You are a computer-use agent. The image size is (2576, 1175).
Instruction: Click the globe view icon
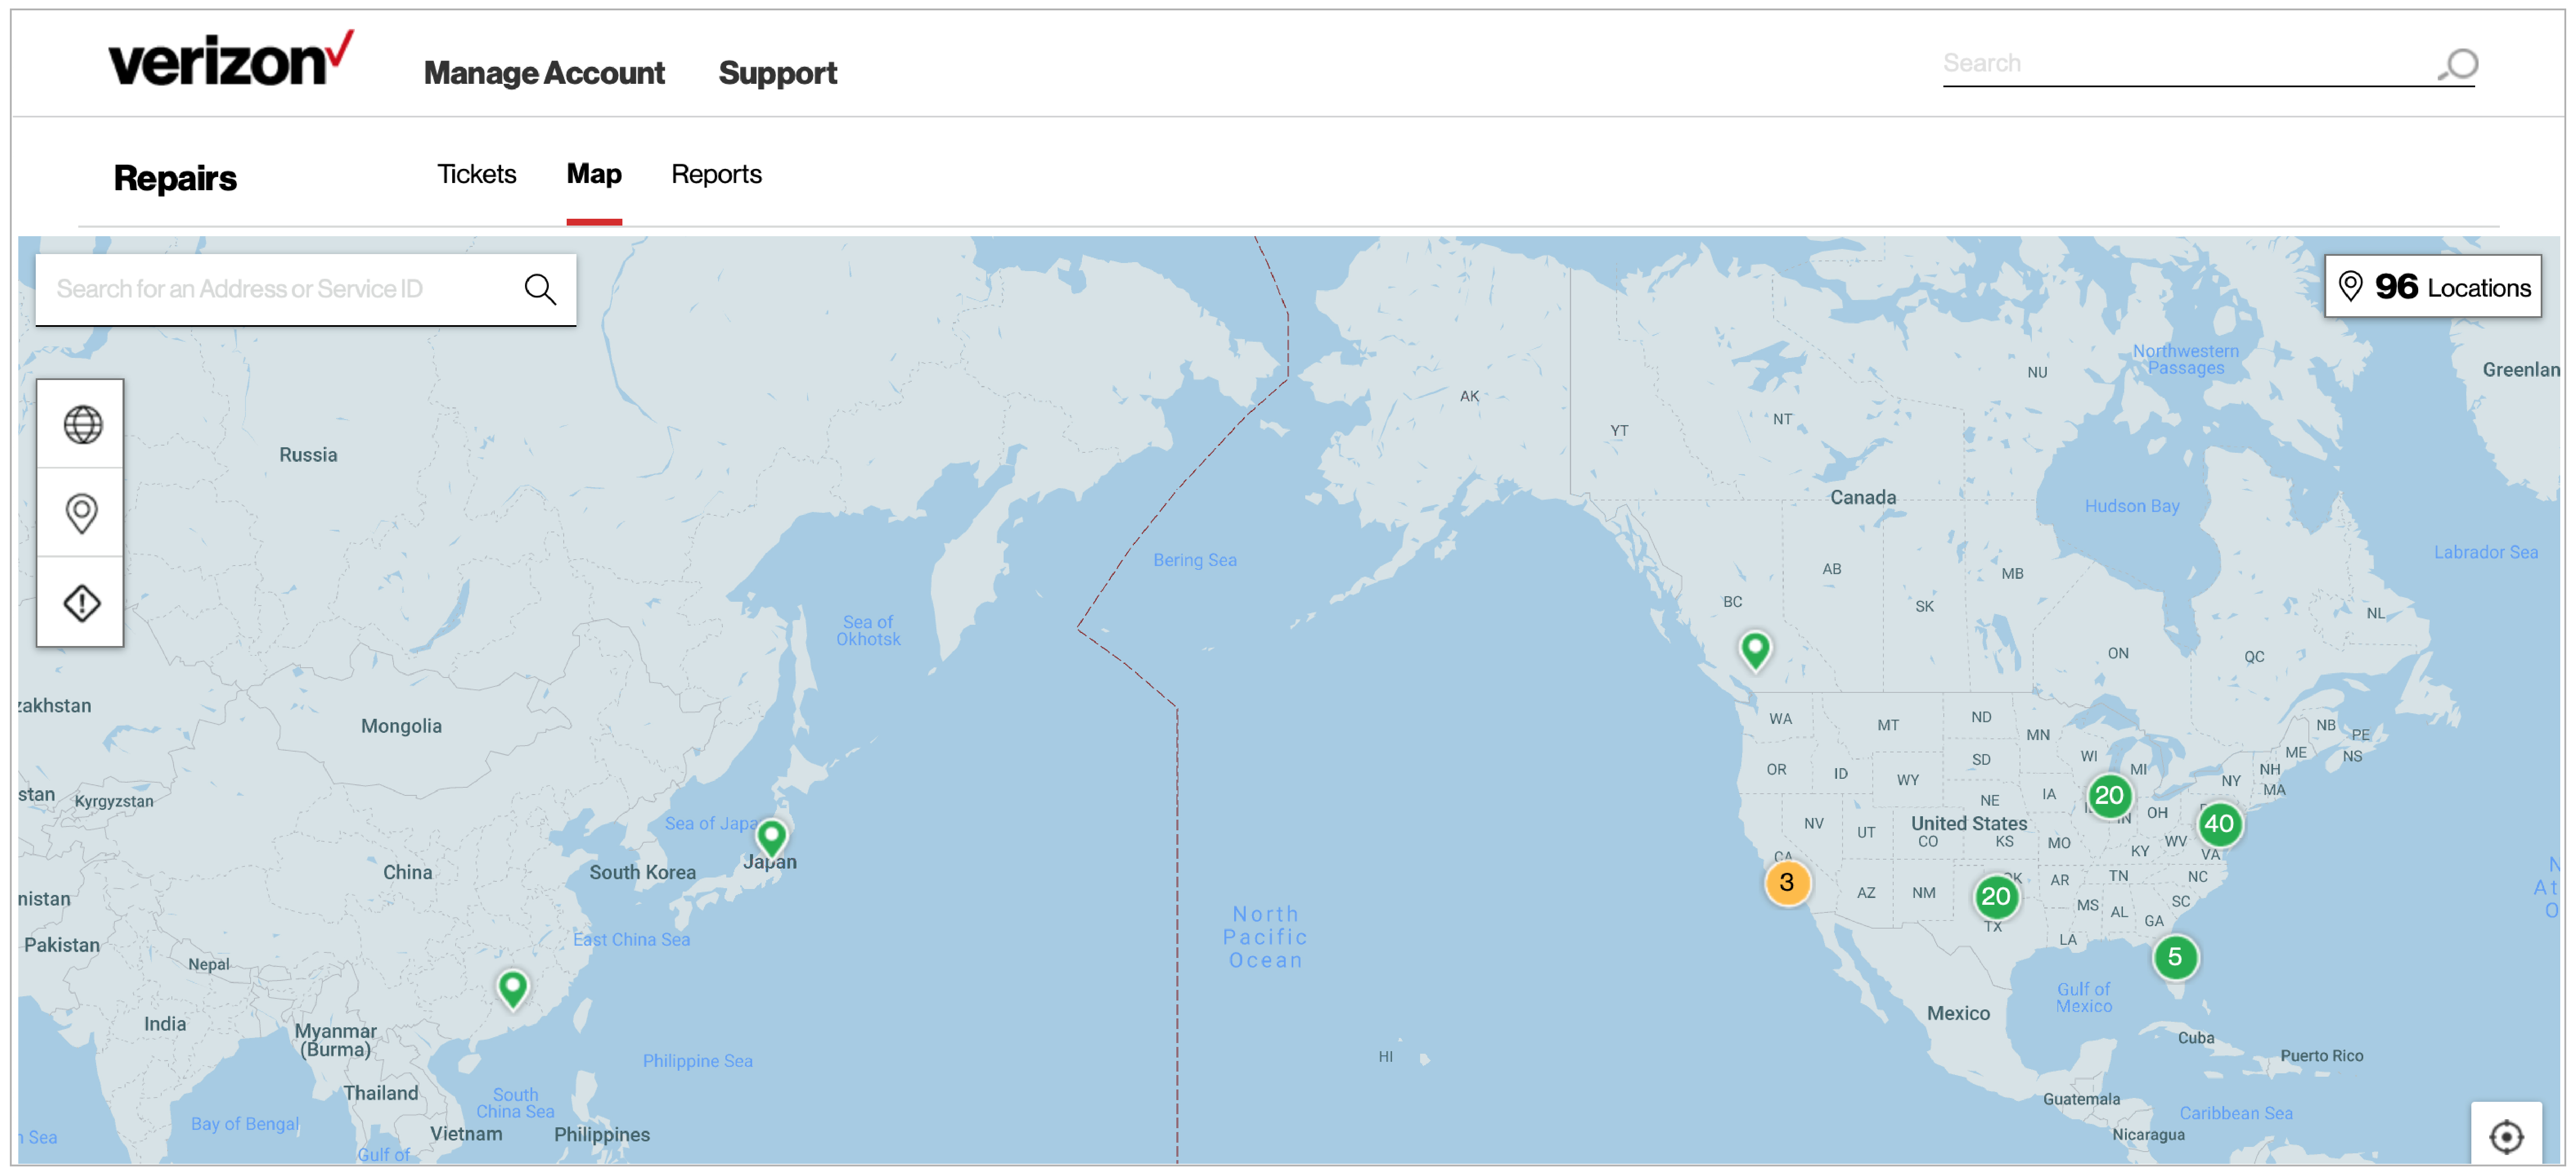pyautogui.click(x=82, y=425)
